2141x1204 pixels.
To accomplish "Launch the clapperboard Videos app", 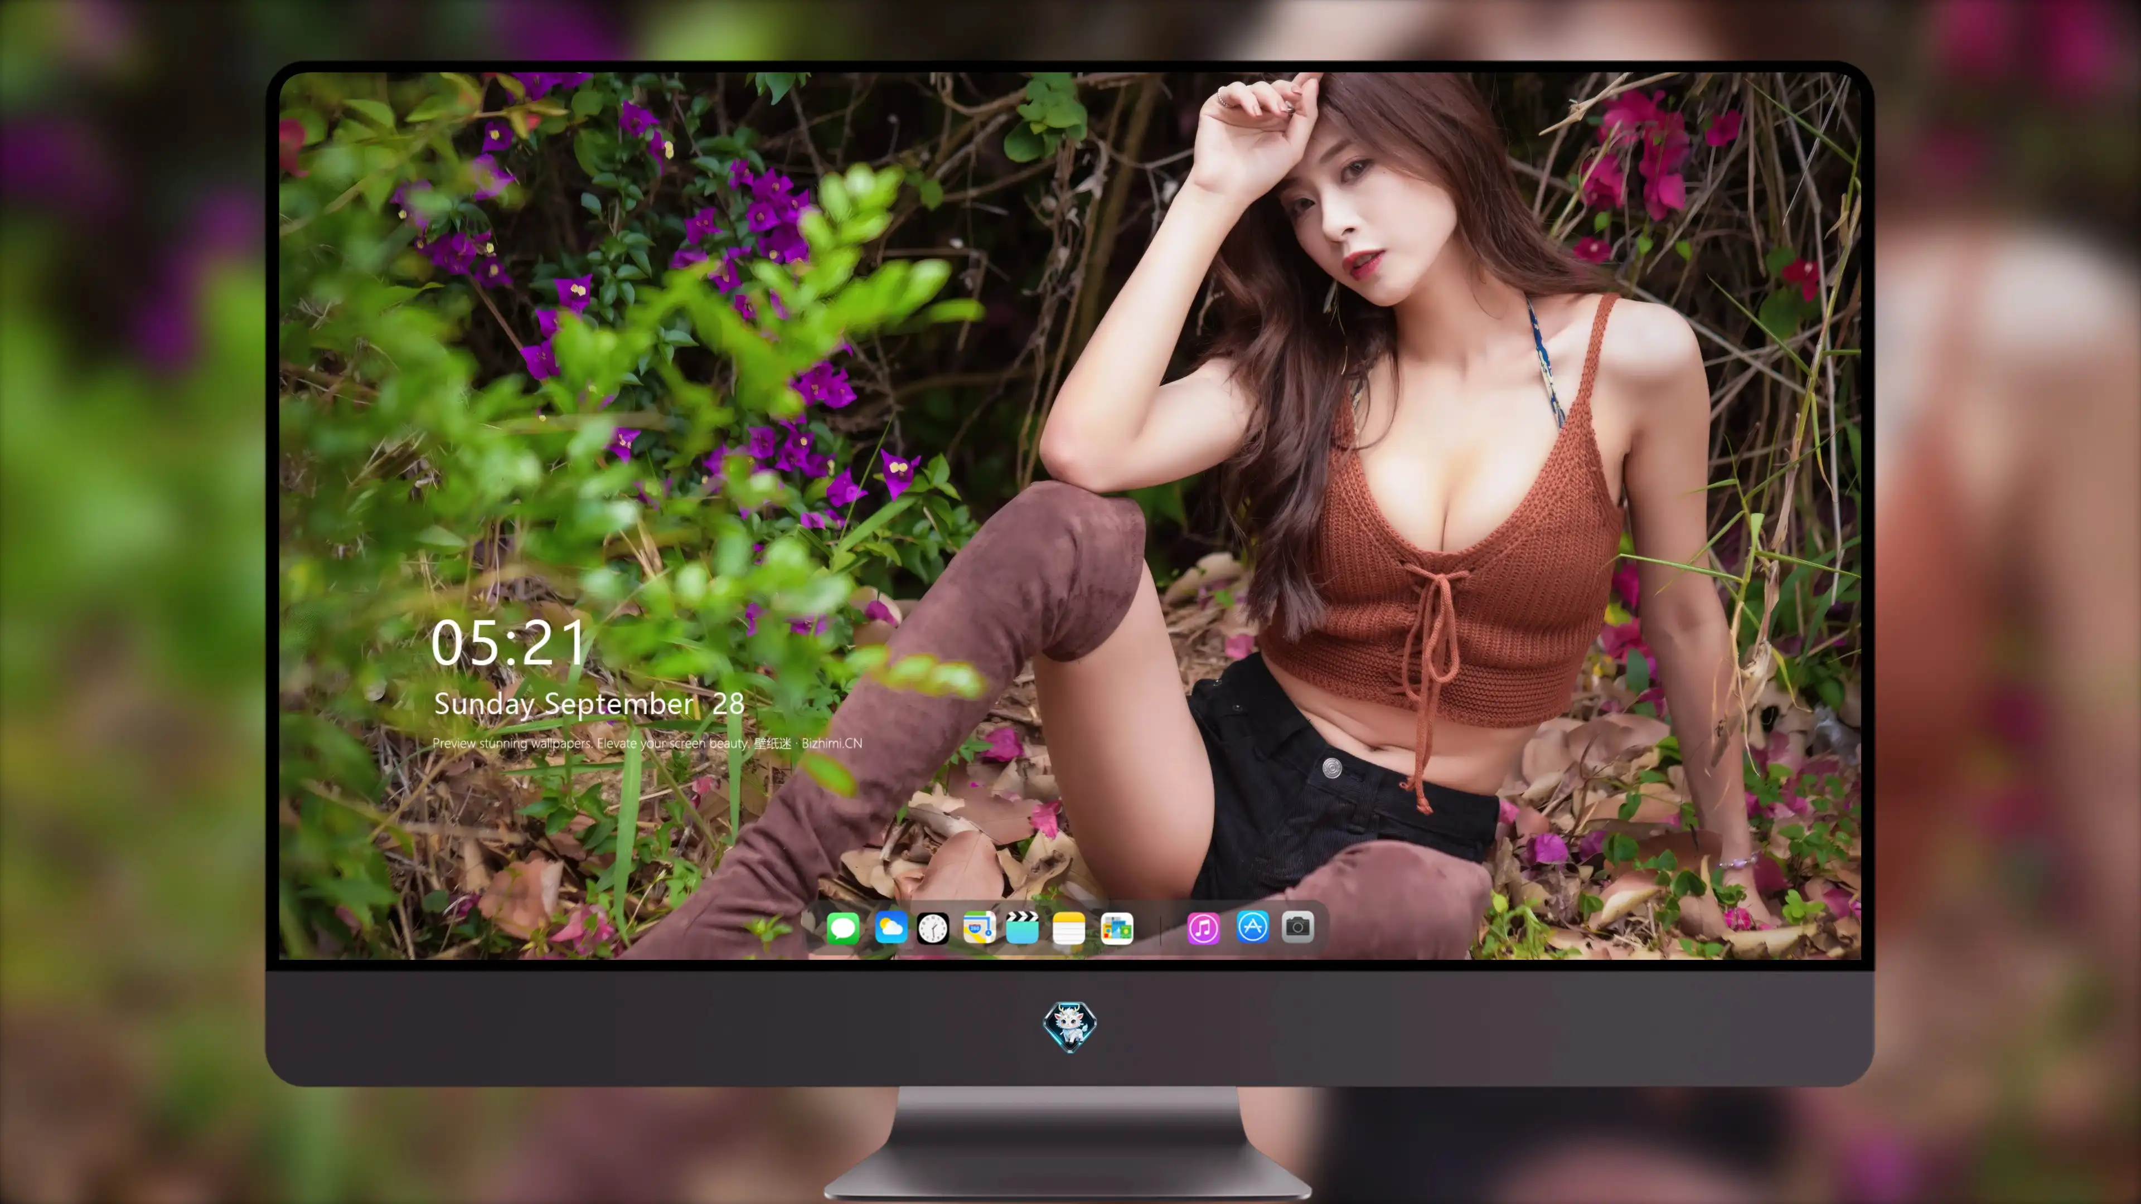I will [1023, 928].
